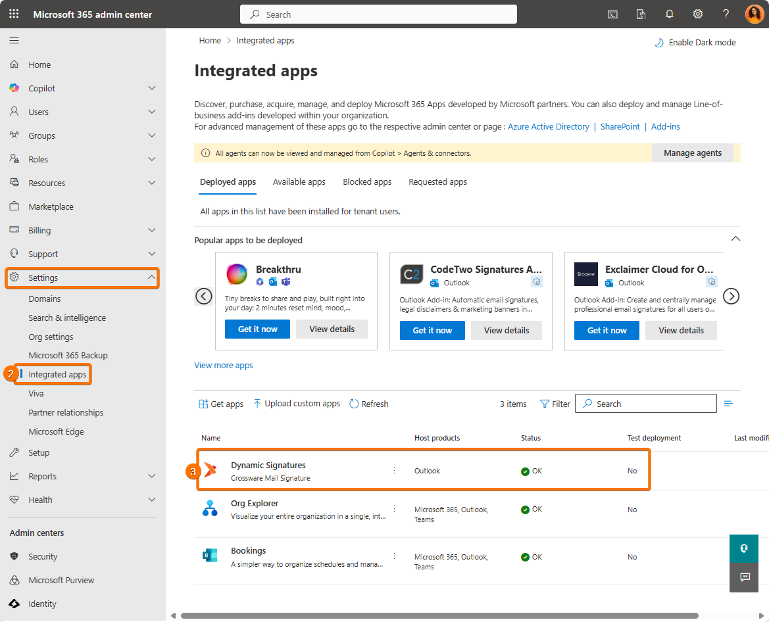
Task: Click Get it now for Breakthru
Action: point(257,329)
